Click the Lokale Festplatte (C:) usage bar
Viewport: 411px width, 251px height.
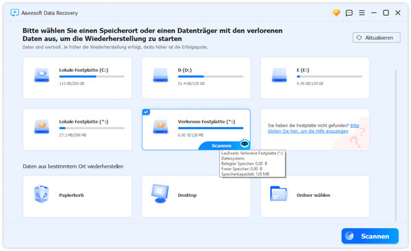[x=92, y=77]
